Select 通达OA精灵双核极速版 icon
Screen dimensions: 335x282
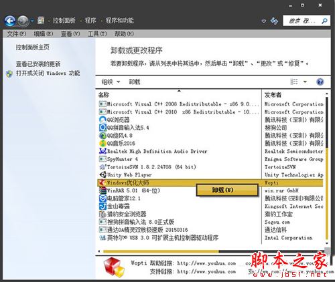click(x=103, y=230)
